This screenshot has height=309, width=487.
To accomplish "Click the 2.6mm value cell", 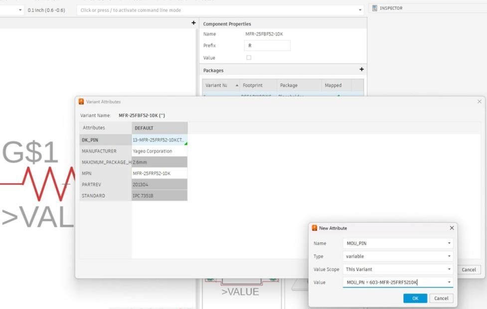I will (x=160, y=162).
